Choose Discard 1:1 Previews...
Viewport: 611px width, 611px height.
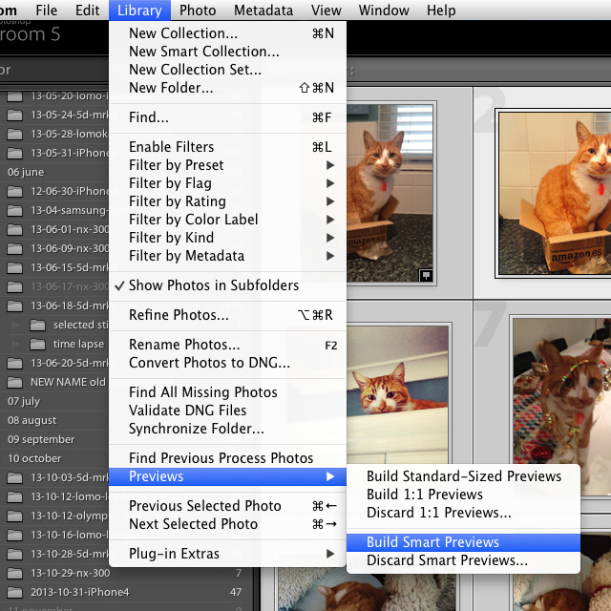coord(463,513)
